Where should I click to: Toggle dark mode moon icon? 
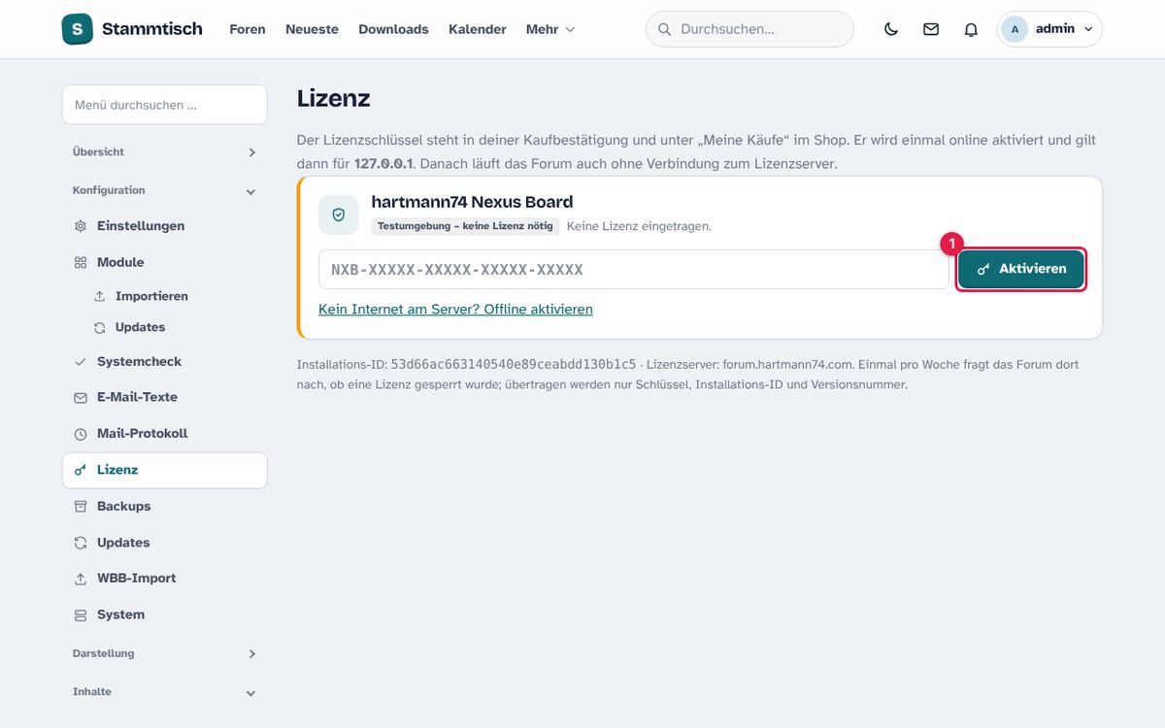click(x=891, y=29)
